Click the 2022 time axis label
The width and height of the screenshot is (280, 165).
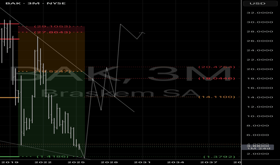pyautogui.click(x=43, y=162)
